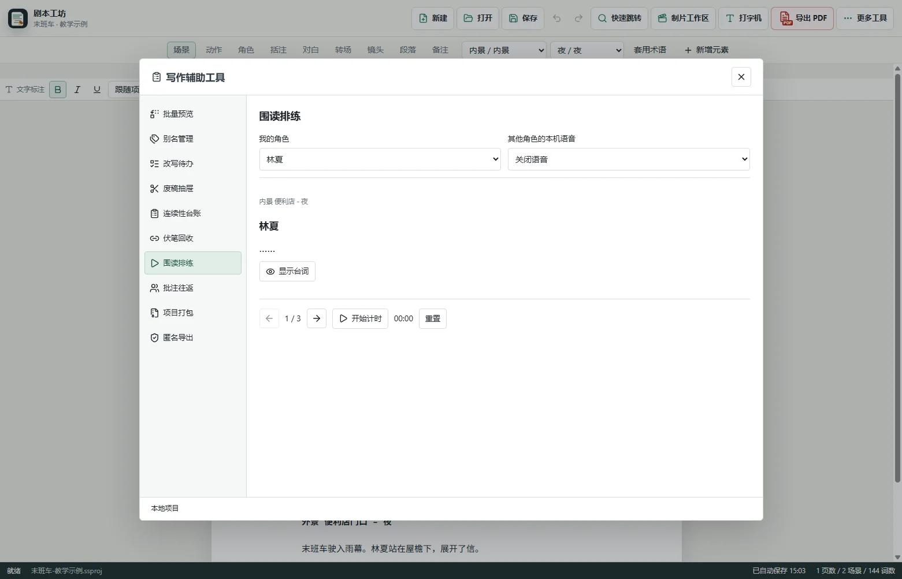Image resolution: width=902 pixels, height=579 pixels.
Task: Click 保存 toolbar button
Action: coord(523,18)
